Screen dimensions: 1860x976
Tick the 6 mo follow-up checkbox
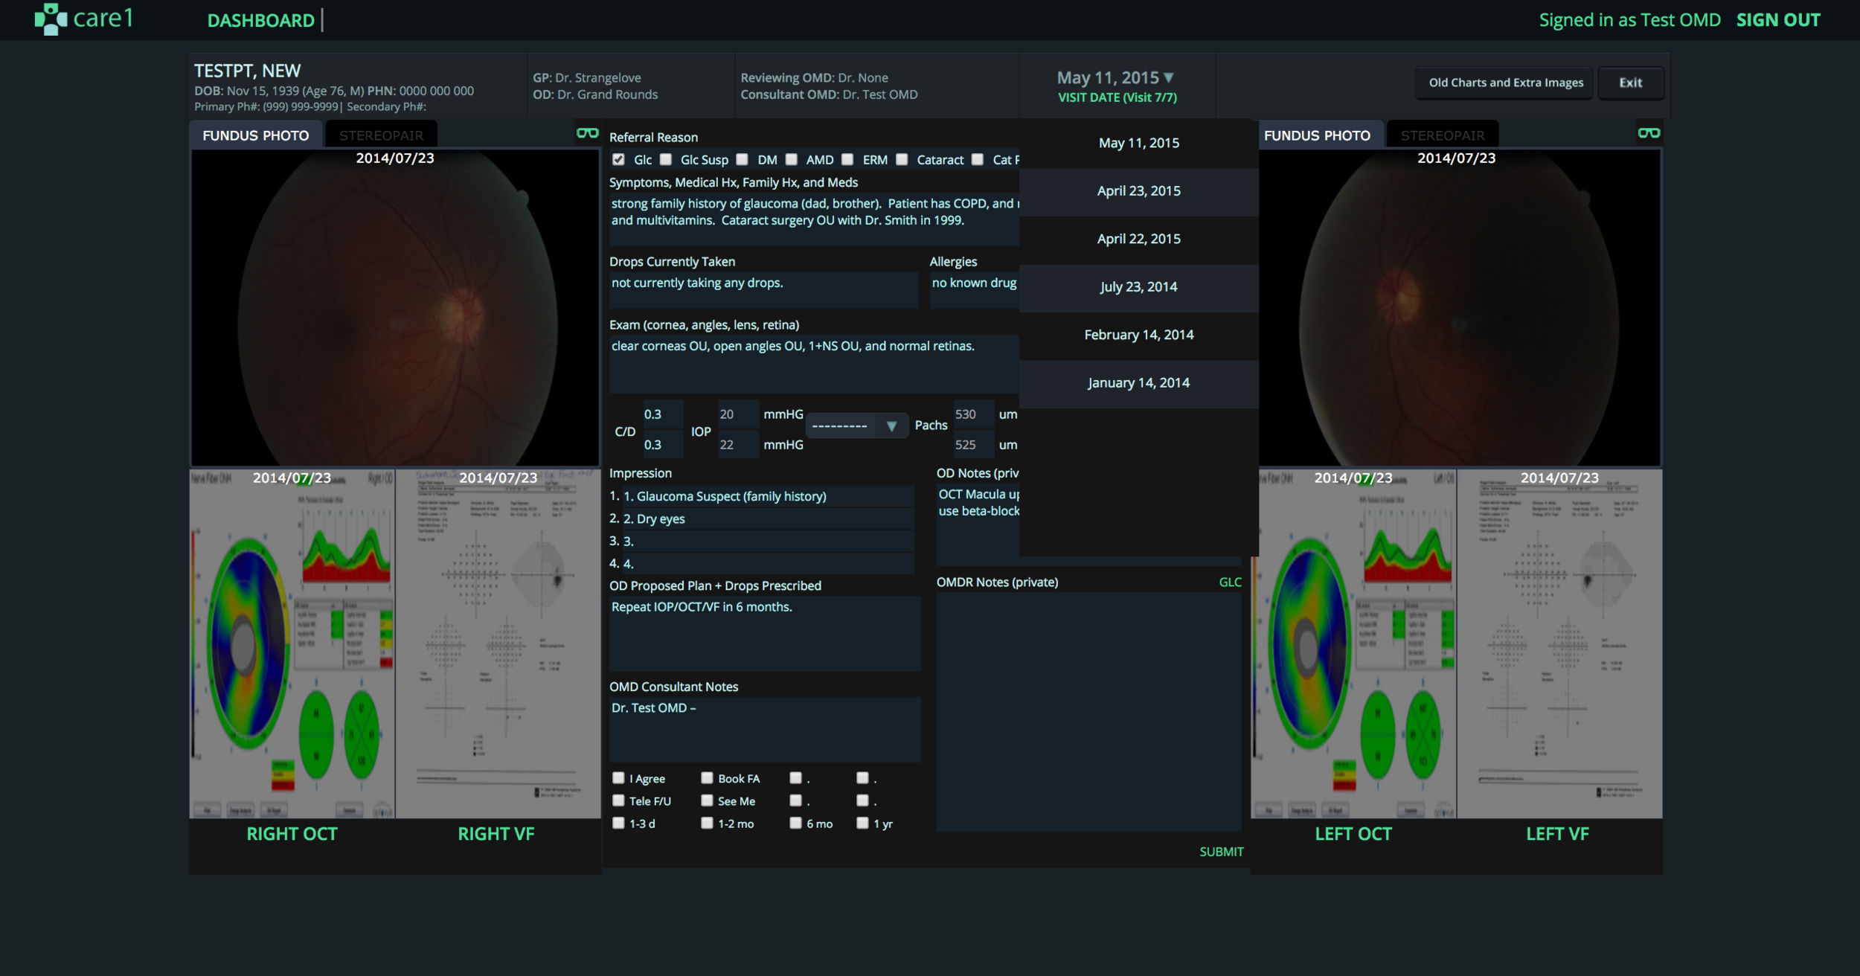pyautogui.click(x=795, y=823)
